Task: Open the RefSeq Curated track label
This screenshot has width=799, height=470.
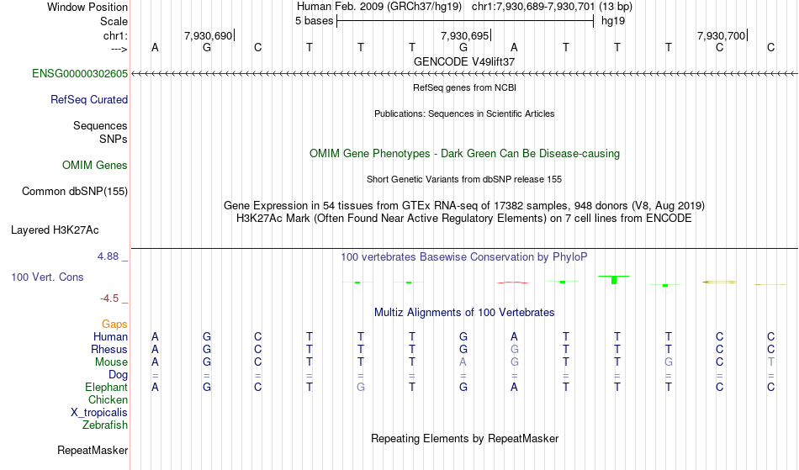Action: (x=88, y=100)
